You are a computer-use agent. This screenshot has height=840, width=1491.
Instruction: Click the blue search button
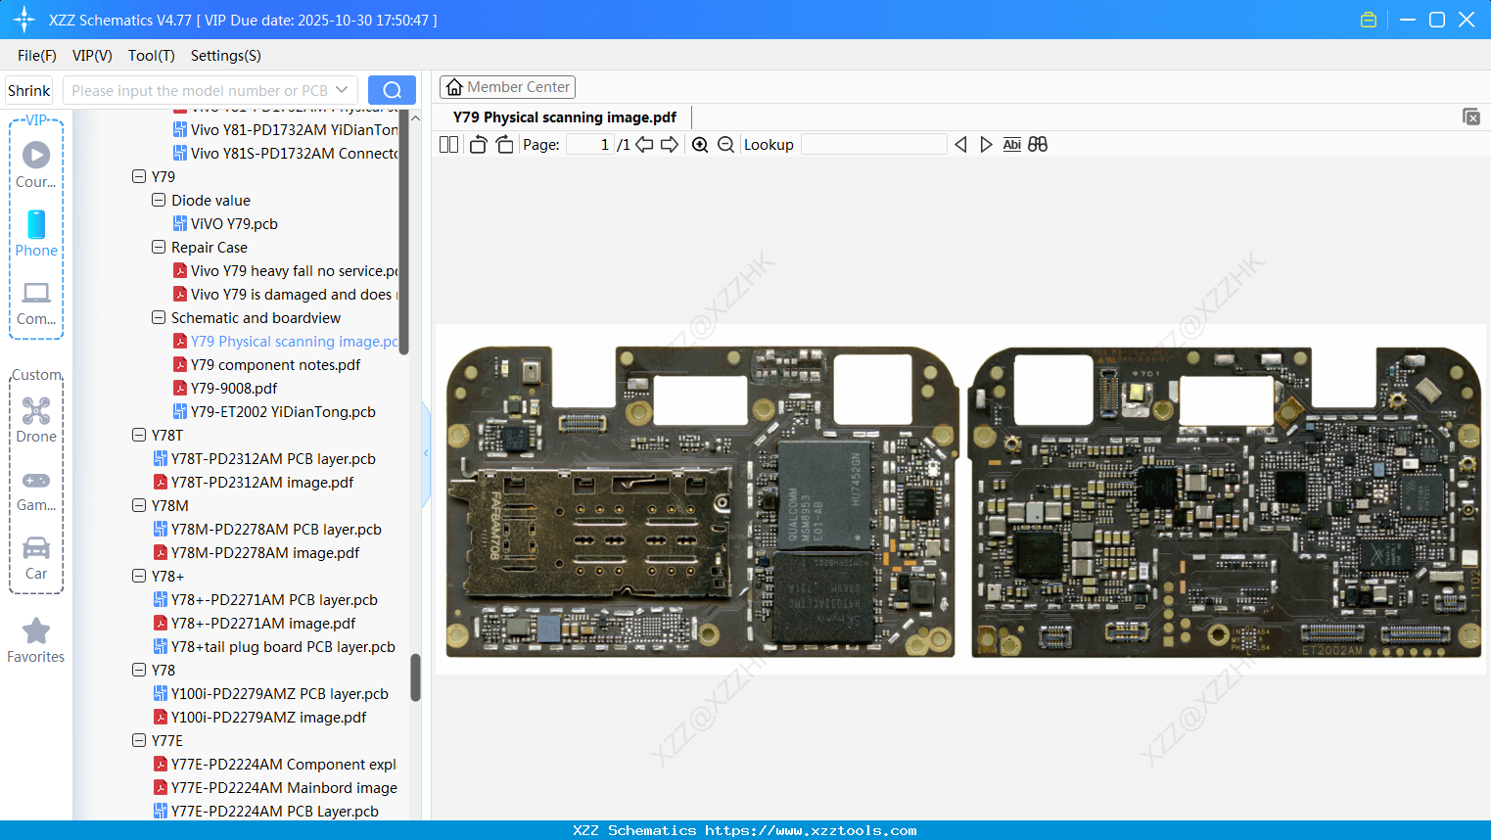(x=392, y=90)
